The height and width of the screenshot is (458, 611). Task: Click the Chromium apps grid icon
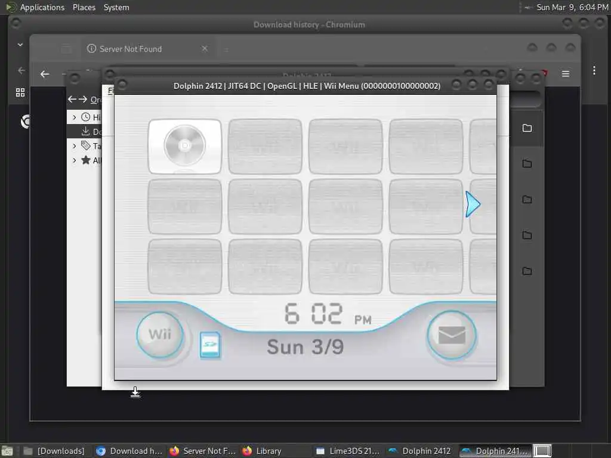(20, 92)
